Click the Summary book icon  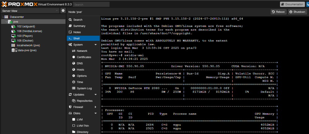[70, 26]
